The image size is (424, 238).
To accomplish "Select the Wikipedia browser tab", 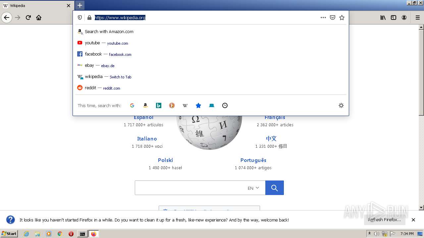I will (x=37, y=6).
